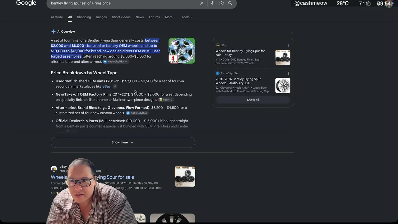Open options for the AudioCityUSA source card
398x224 pixels.
pyautogui.click(x=288, y=73)
